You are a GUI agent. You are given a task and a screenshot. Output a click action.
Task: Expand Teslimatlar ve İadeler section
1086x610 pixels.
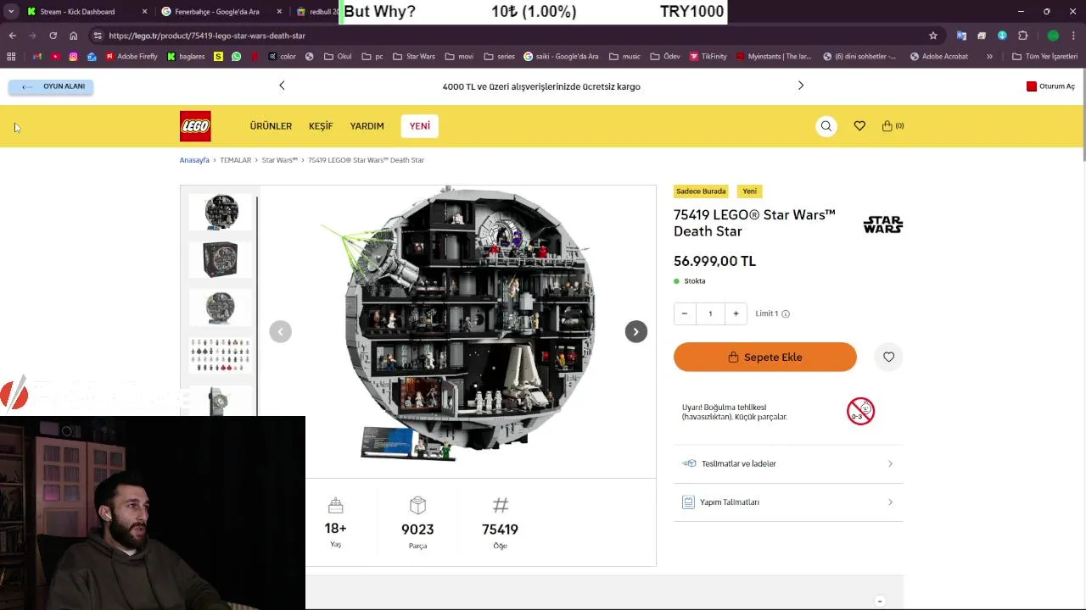point(788,463)
